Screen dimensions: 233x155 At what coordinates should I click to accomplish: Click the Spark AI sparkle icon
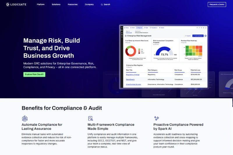point(156,118)
